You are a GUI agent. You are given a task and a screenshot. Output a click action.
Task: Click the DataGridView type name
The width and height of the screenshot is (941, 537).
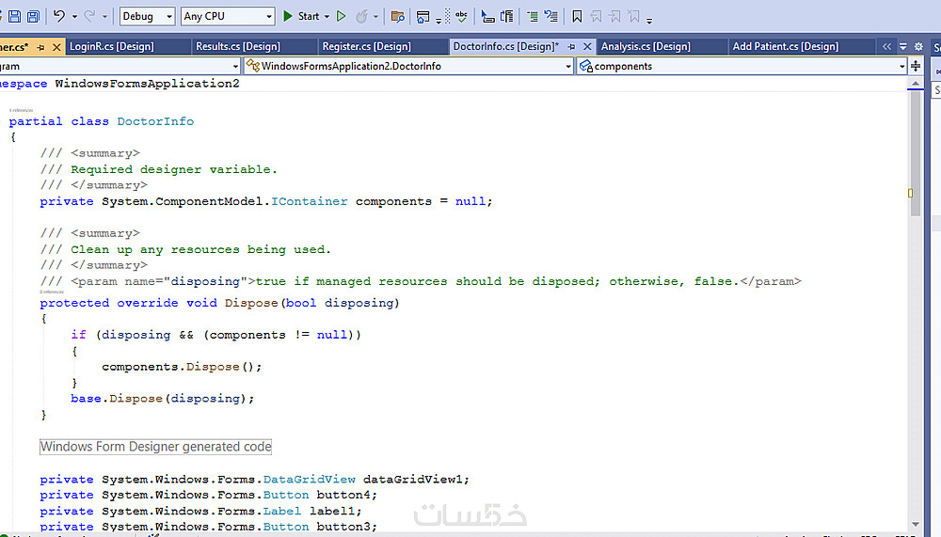(x=309, y=479)
